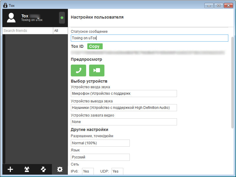Click the profile name Tox in header
This screenshot has height=177, width=236.
click(x=25, y=16)
